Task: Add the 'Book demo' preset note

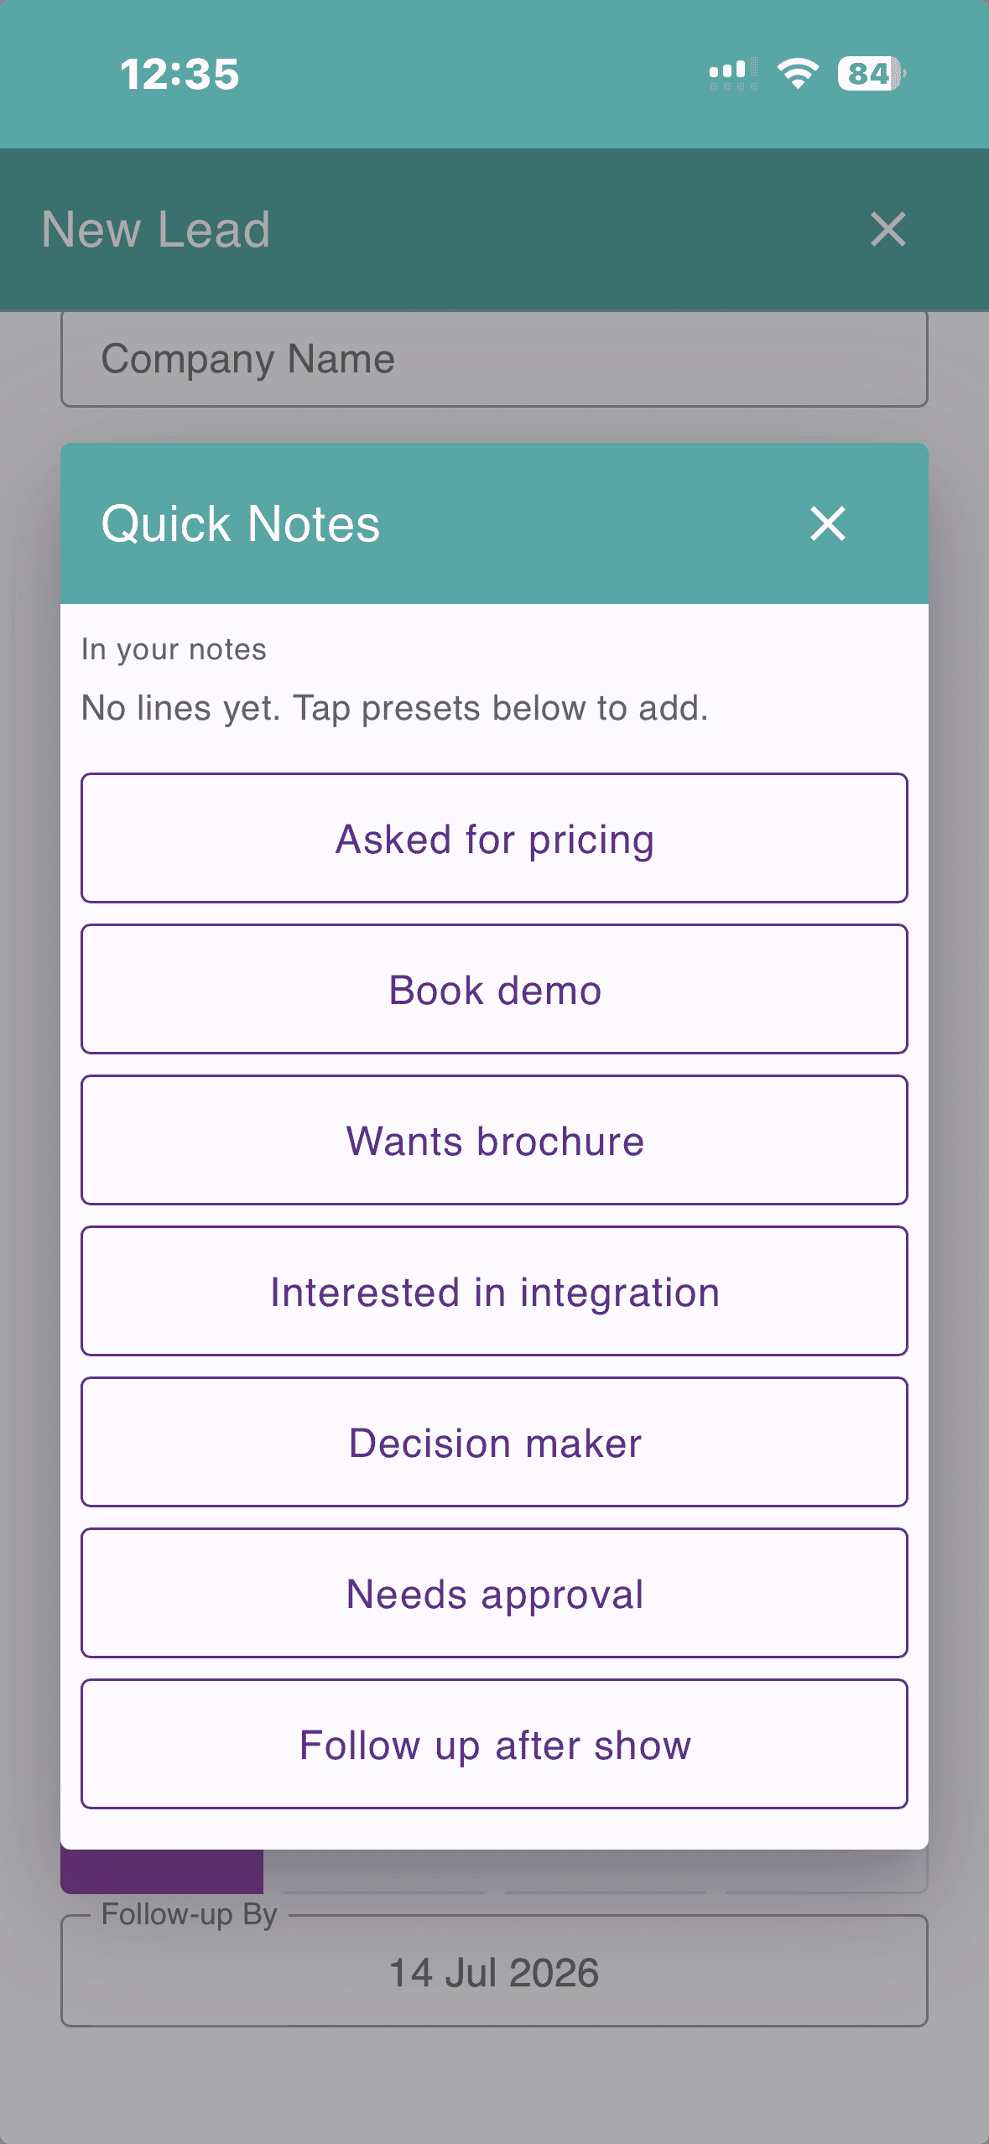Action: [494, 989]
